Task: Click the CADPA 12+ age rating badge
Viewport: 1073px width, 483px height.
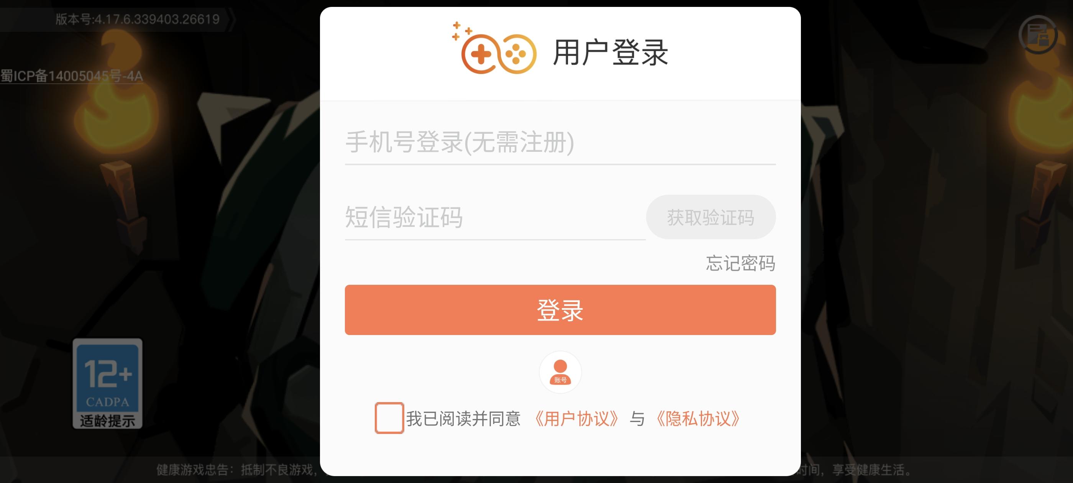Action: [x=107, y=383]
